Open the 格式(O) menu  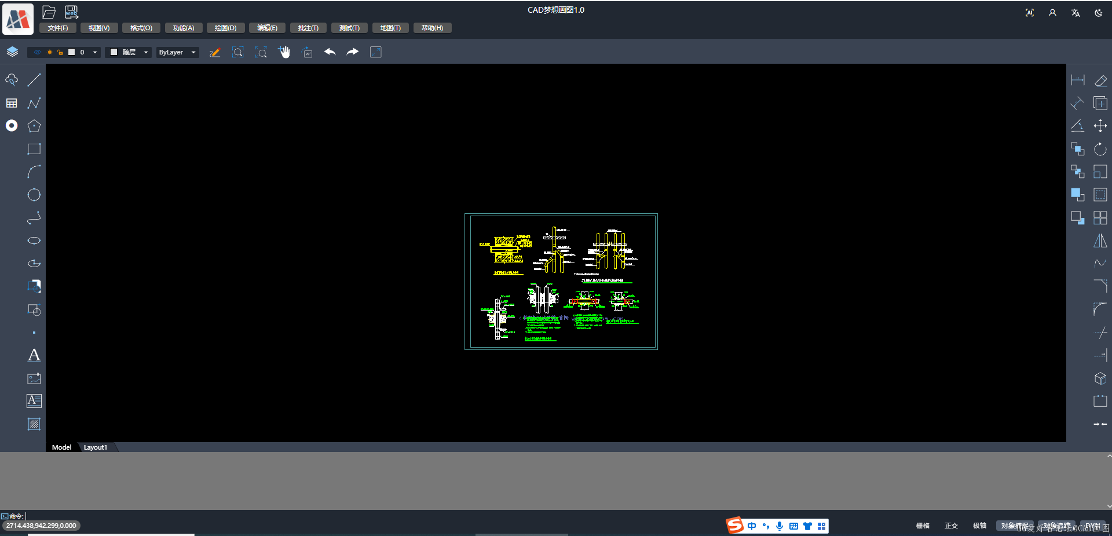(x=141, y=28)
